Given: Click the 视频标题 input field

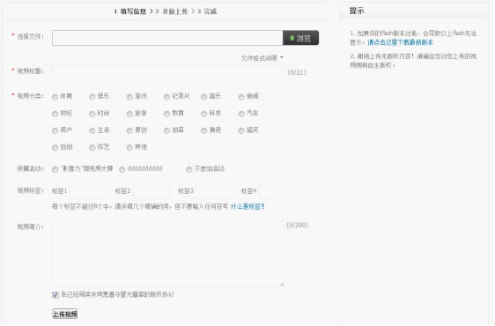Looking at the screenshot, I should (x=169, y=71).
